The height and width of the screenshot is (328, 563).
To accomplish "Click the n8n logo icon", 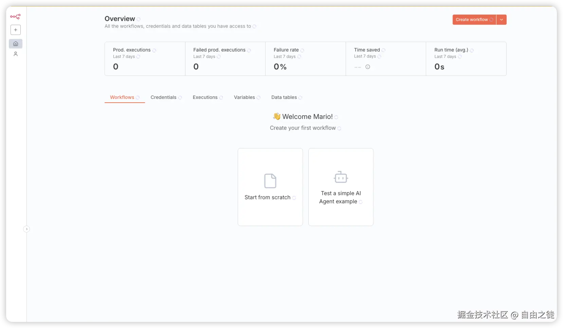I will pyautogui.click(x=15, y=17).
